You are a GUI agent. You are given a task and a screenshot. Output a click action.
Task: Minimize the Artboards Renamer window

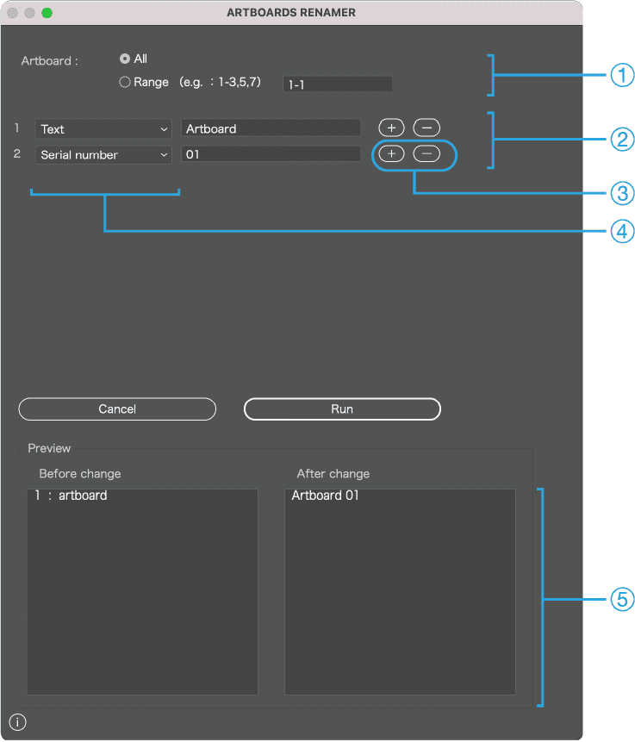[x=30, y=14]
